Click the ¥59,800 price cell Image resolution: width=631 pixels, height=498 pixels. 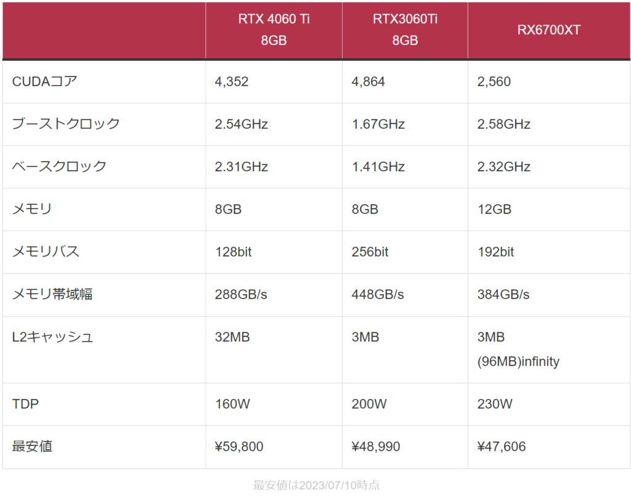[x=239, y=447]
